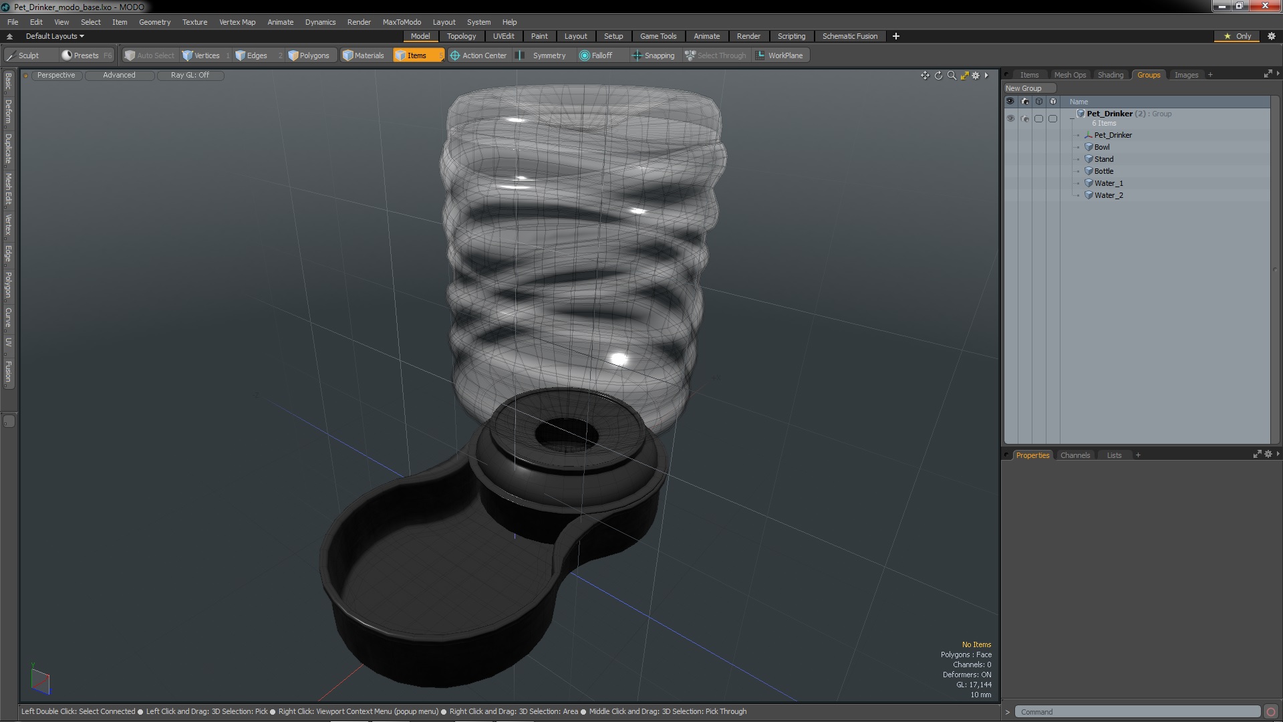Click the viewport zoom magnifier icon

click(x=952, y=76)
